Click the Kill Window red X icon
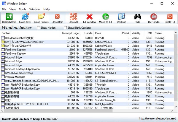This screenshot has height=122, width=178. (x=90, y=17)
